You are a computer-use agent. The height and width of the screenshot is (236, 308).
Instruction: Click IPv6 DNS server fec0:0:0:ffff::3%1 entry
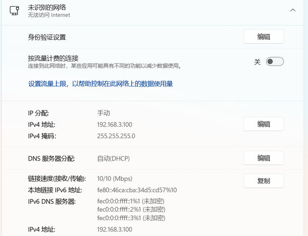131,218
